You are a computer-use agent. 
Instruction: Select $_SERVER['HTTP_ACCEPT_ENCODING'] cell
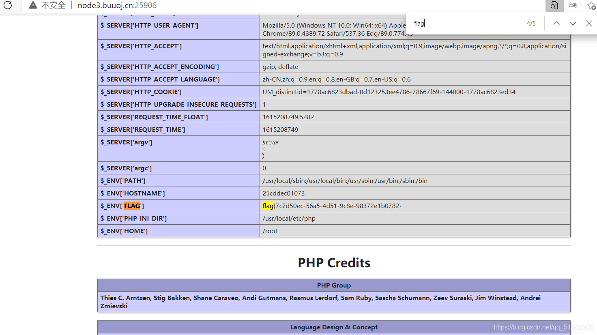(x=178, y=67)
